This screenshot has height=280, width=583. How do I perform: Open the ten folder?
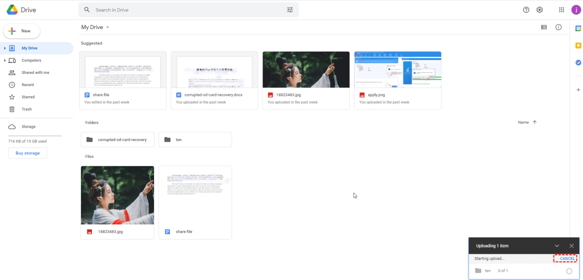[x=195, y=139]
